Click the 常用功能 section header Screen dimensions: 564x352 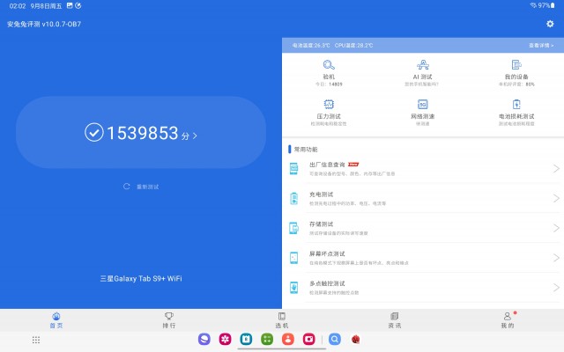[306, 150]
